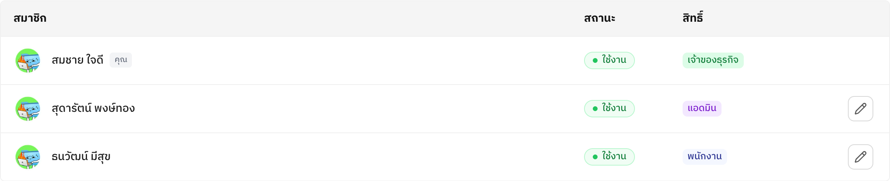Image resolution: width=890 pixels, height=181 pixels.
Task: Click the avatar of สมชาย ใจดี
Action: coord(28,60)
